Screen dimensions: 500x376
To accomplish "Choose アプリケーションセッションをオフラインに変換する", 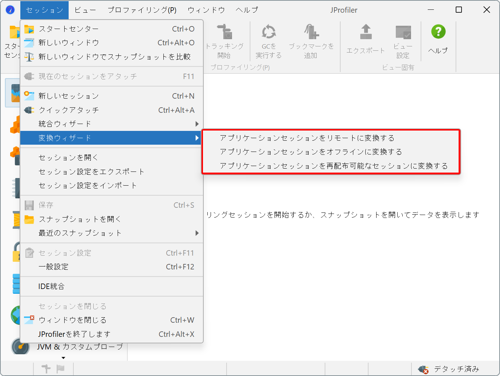I will point(331,152).
